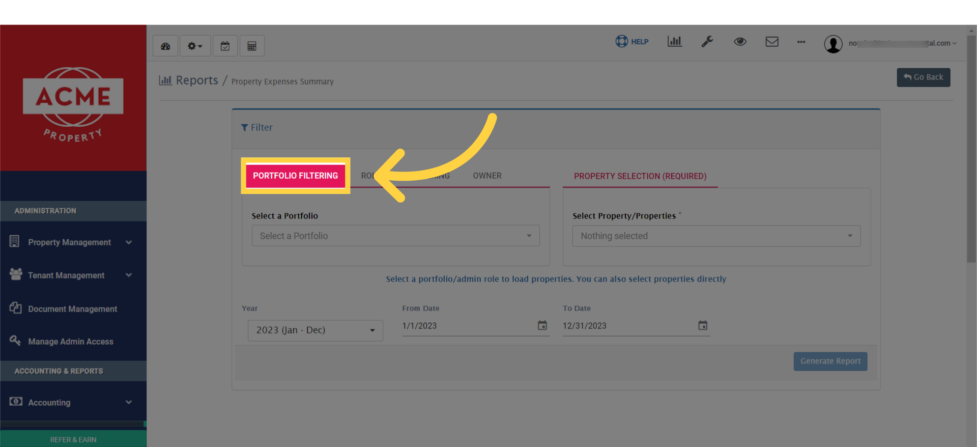Open Manage Admin Access in sidebar
Screen dimensions: 977x447
tap(73, 342)
